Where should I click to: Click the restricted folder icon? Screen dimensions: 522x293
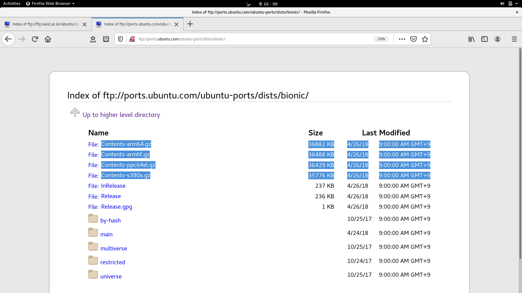(93, 260)
